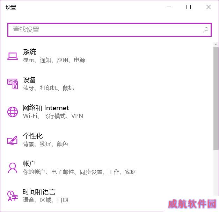Close the 设置 window
The width and height of the screenshot is (219, 212).
click(209, 7)
